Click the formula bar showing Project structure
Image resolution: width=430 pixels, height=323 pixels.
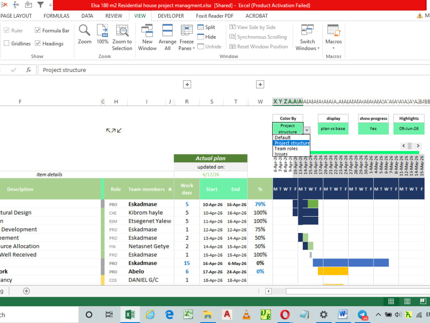pos(233,70)
